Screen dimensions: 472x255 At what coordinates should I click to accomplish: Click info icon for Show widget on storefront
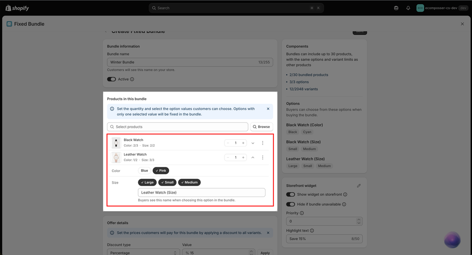pyautogui.click(x=345, y=195)
